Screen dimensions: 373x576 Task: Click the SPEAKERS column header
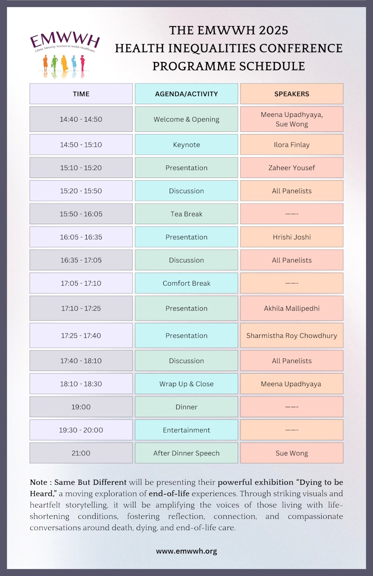tap(292, 94)
